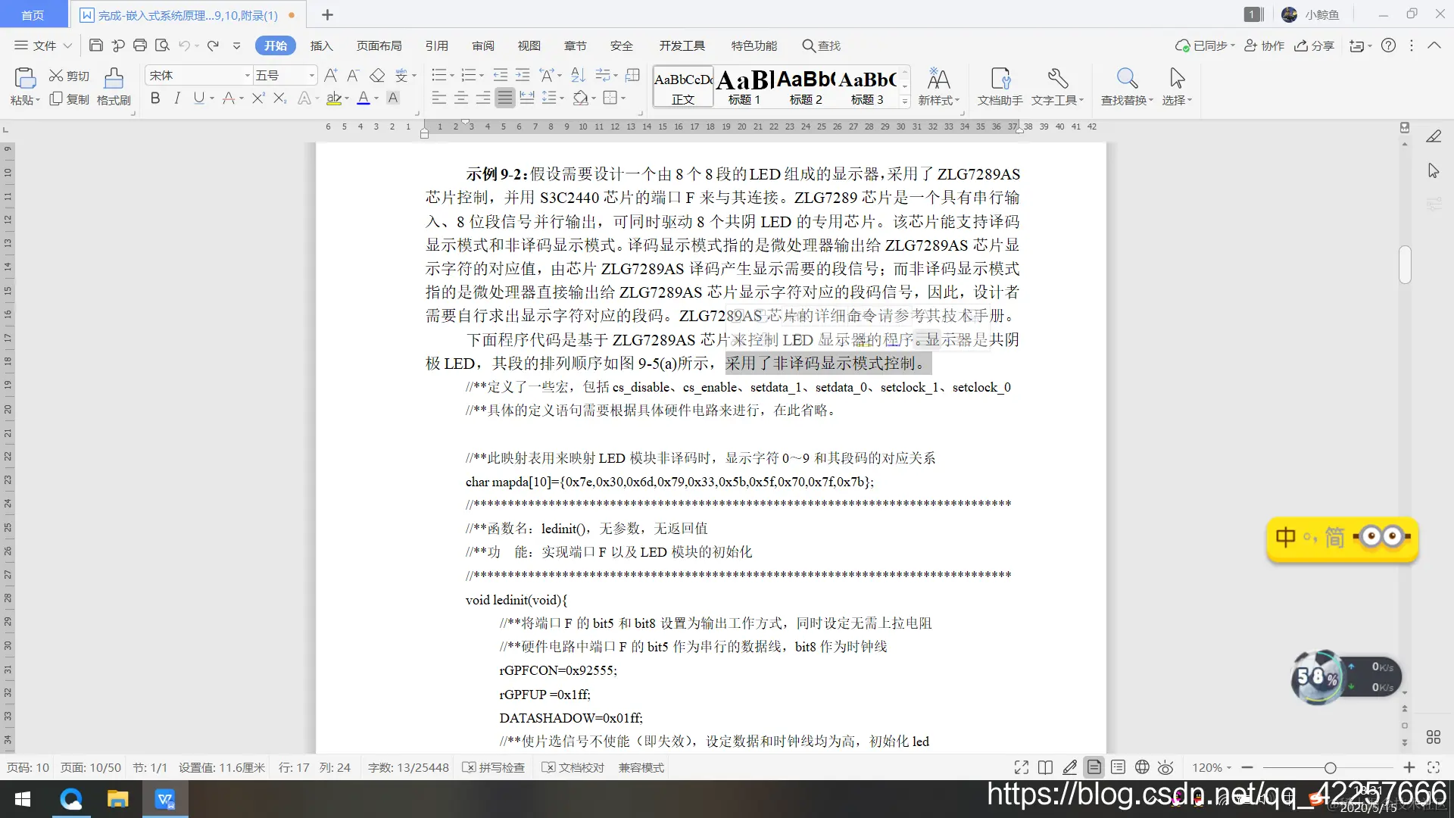Click the zoom slider handle
The image size is (1454, 818).
(x=1330, y=767)
